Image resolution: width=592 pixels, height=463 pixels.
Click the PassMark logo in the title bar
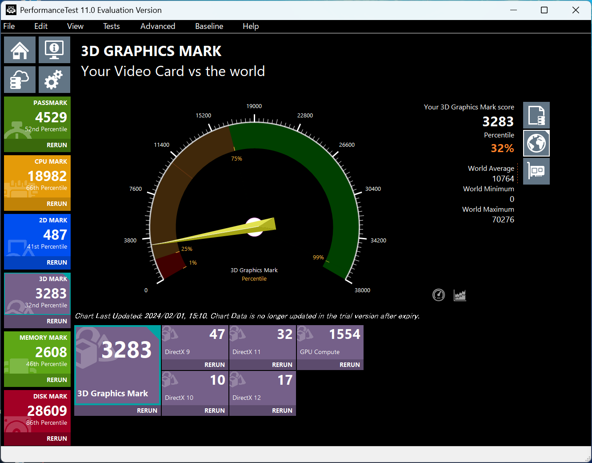coord(11,9)
